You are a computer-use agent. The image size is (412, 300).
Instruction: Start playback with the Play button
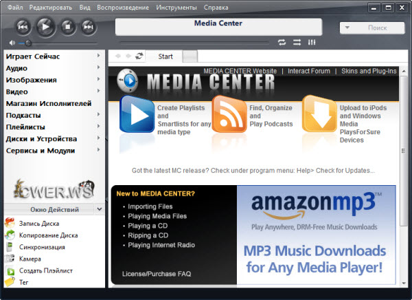click(45, 27)
